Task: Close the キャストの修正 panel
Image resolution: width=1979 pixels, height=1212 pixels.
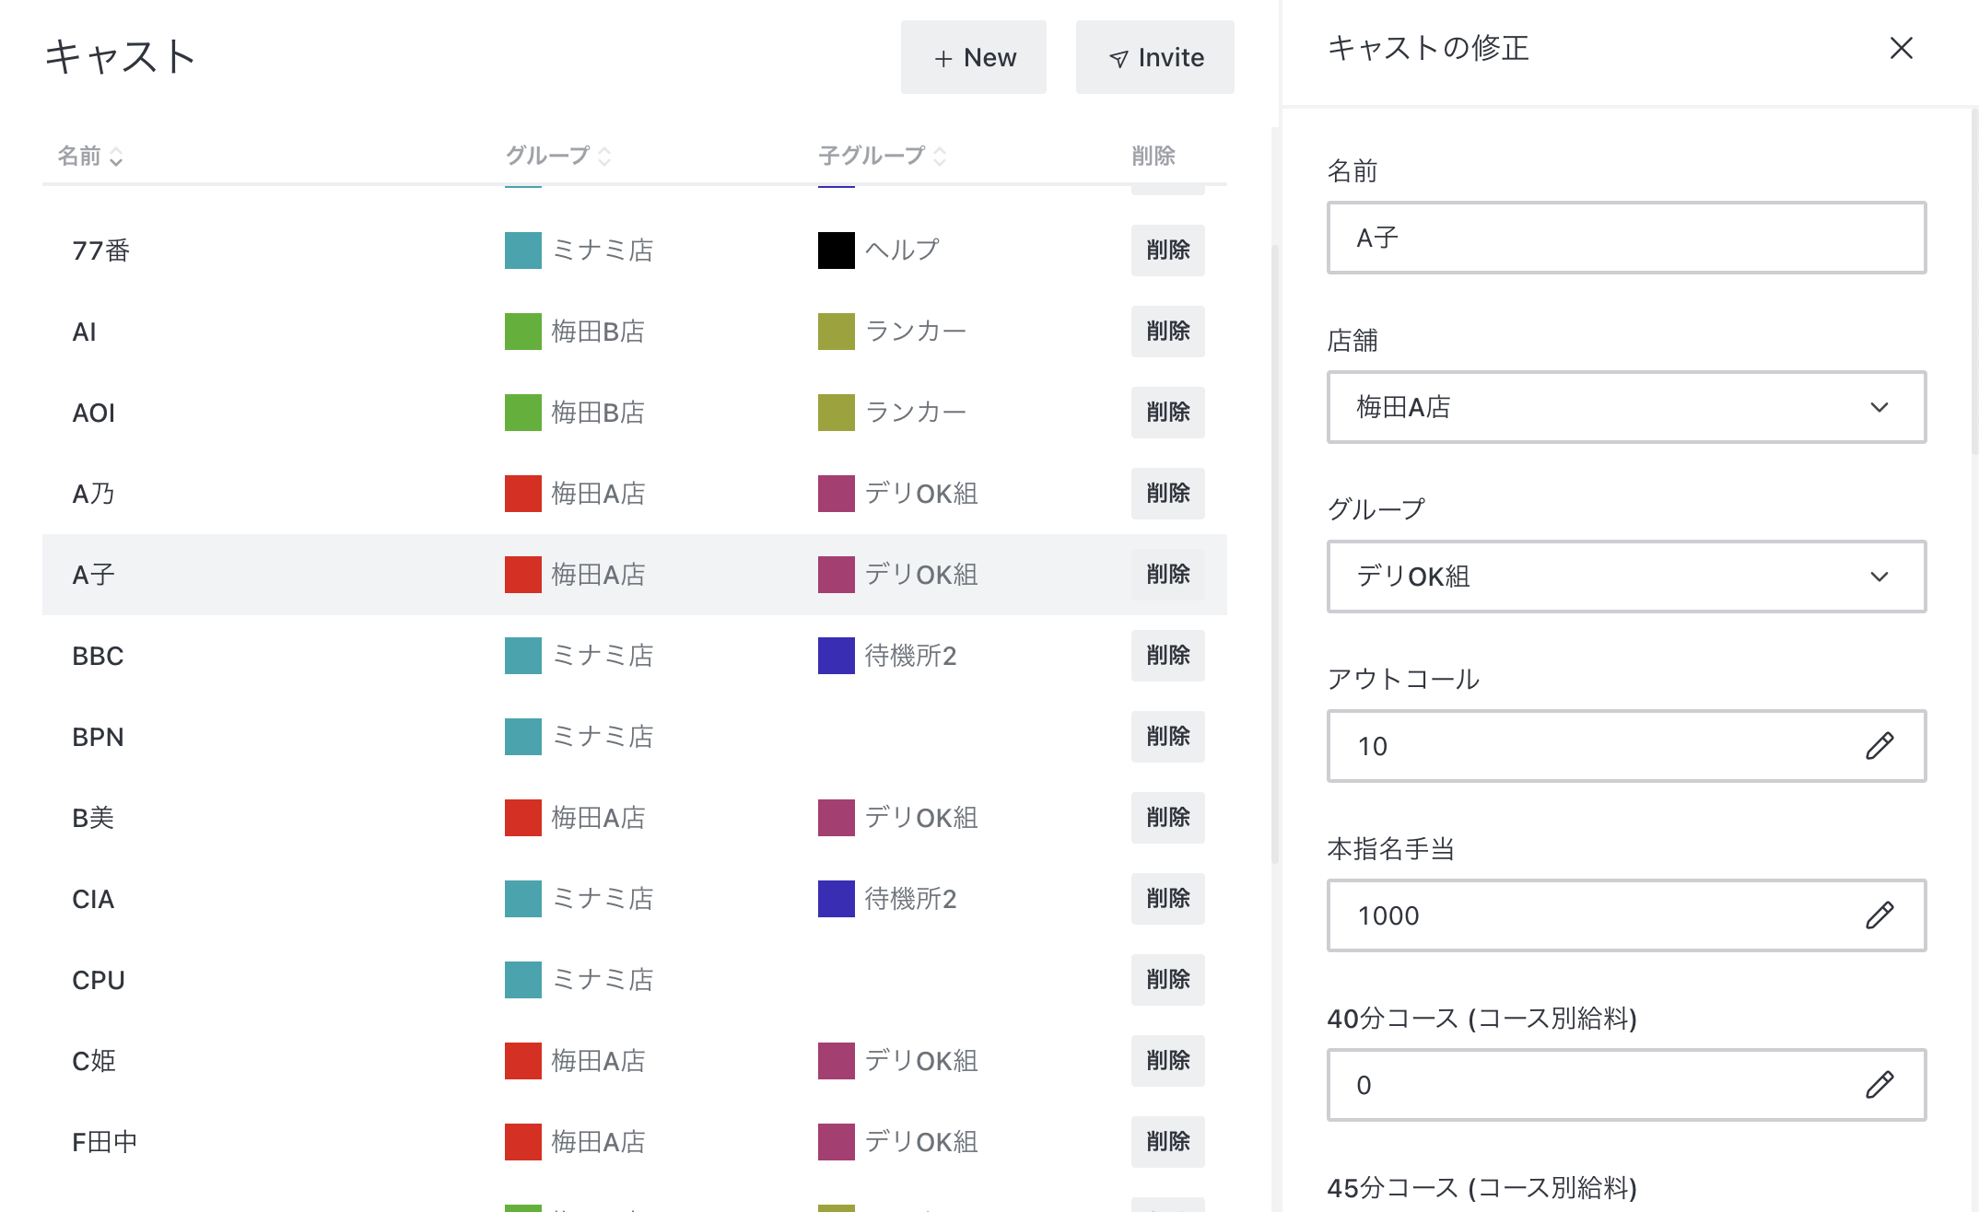Action: [1901, 48]
